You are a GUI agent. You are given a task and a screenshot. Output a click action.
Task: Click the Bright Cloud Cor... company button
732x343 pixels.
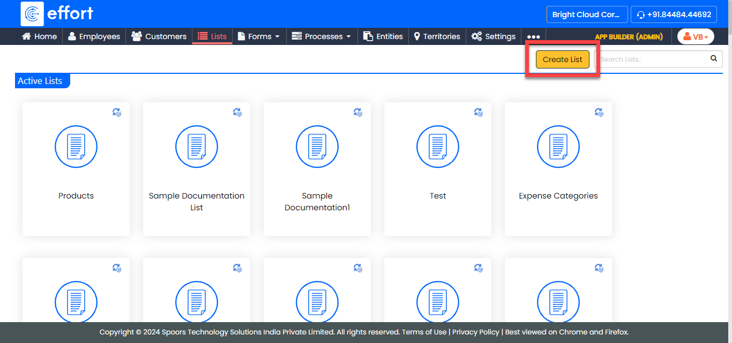click(586, 14)
